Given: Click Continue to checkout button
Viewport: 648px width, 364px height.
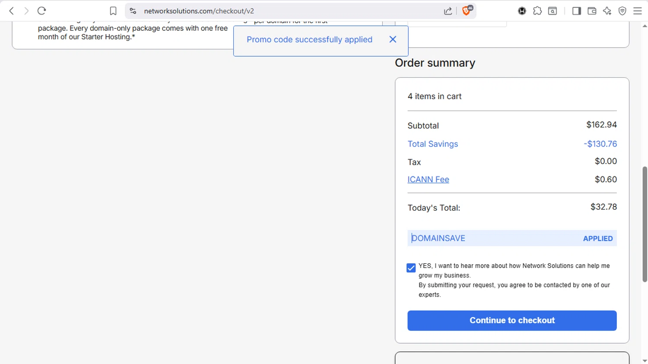Looking at the screenshot, I should [512, 320].
